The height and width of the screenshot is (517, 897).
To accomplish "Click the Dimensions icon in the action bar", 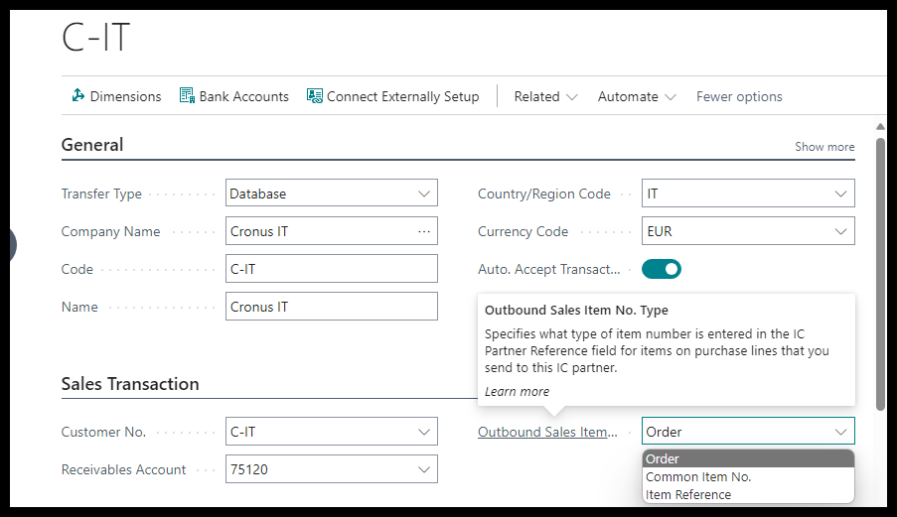I will 77,96.
